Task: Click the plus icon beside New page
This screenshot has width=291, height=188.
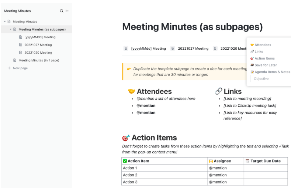Action: click(x=9, y=68)
